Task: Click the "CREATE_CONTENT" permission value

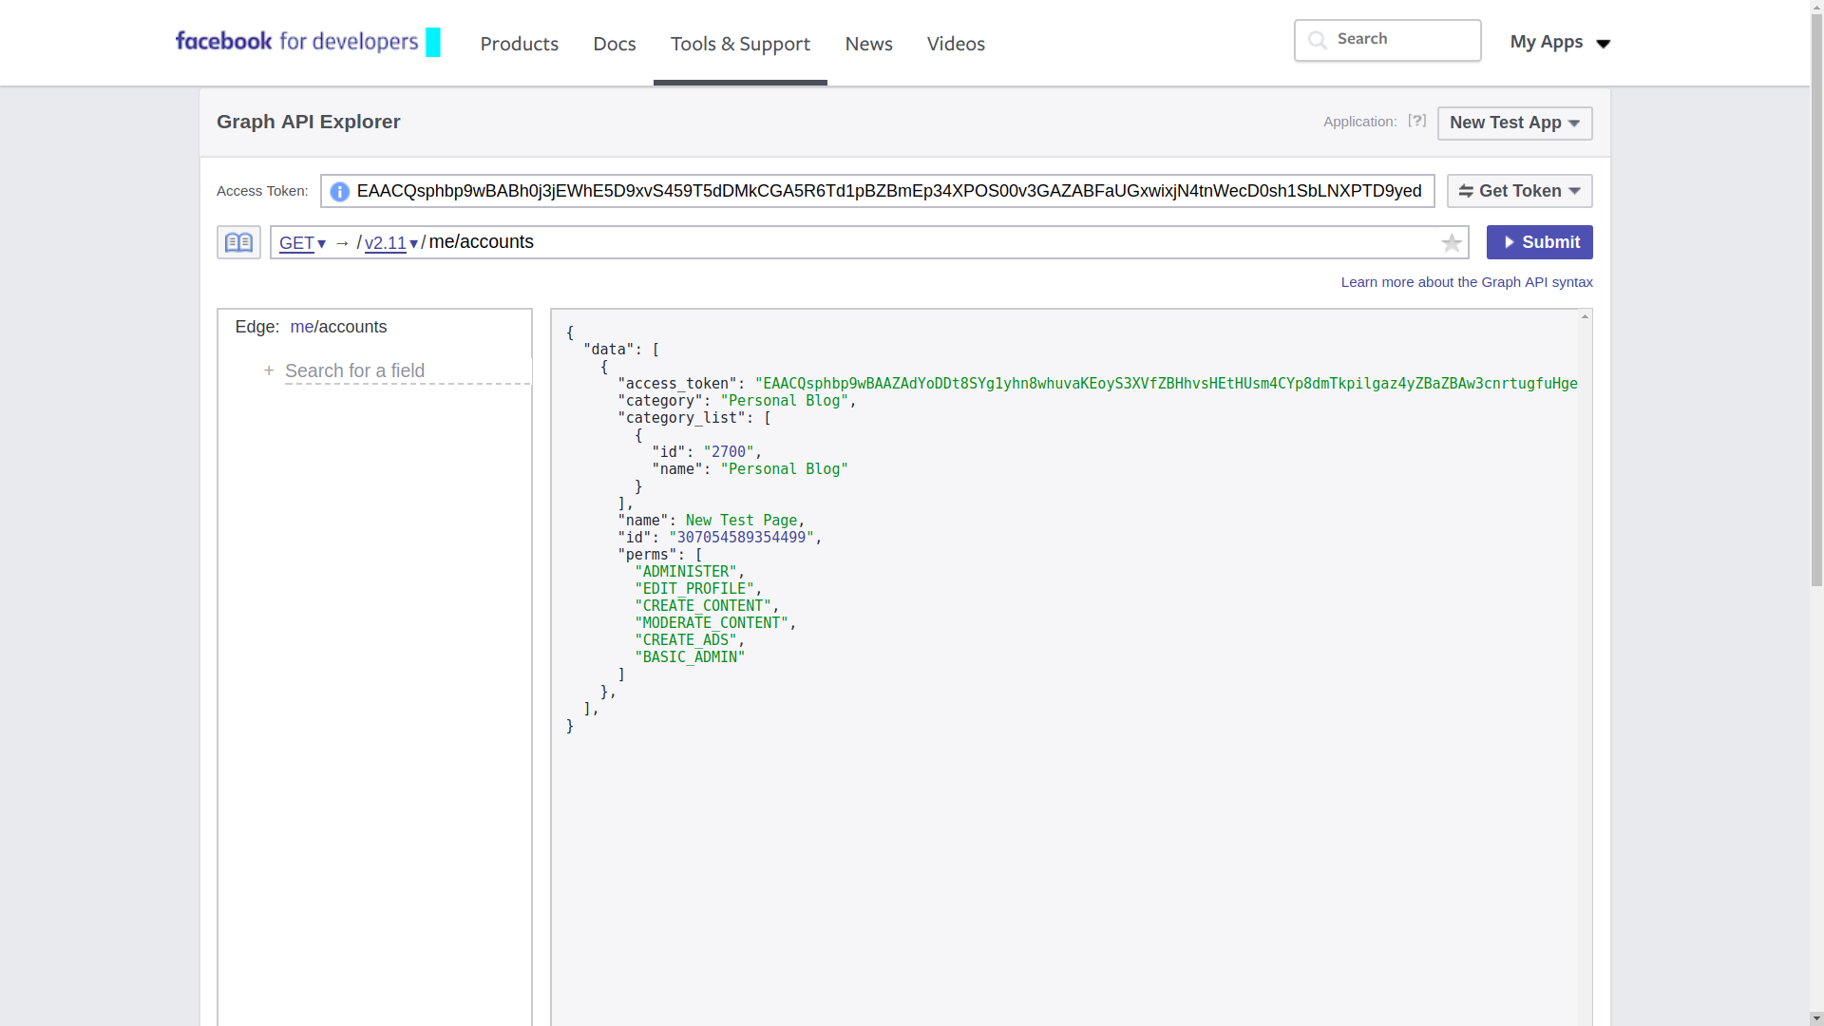Action: (x=702, y=606)
